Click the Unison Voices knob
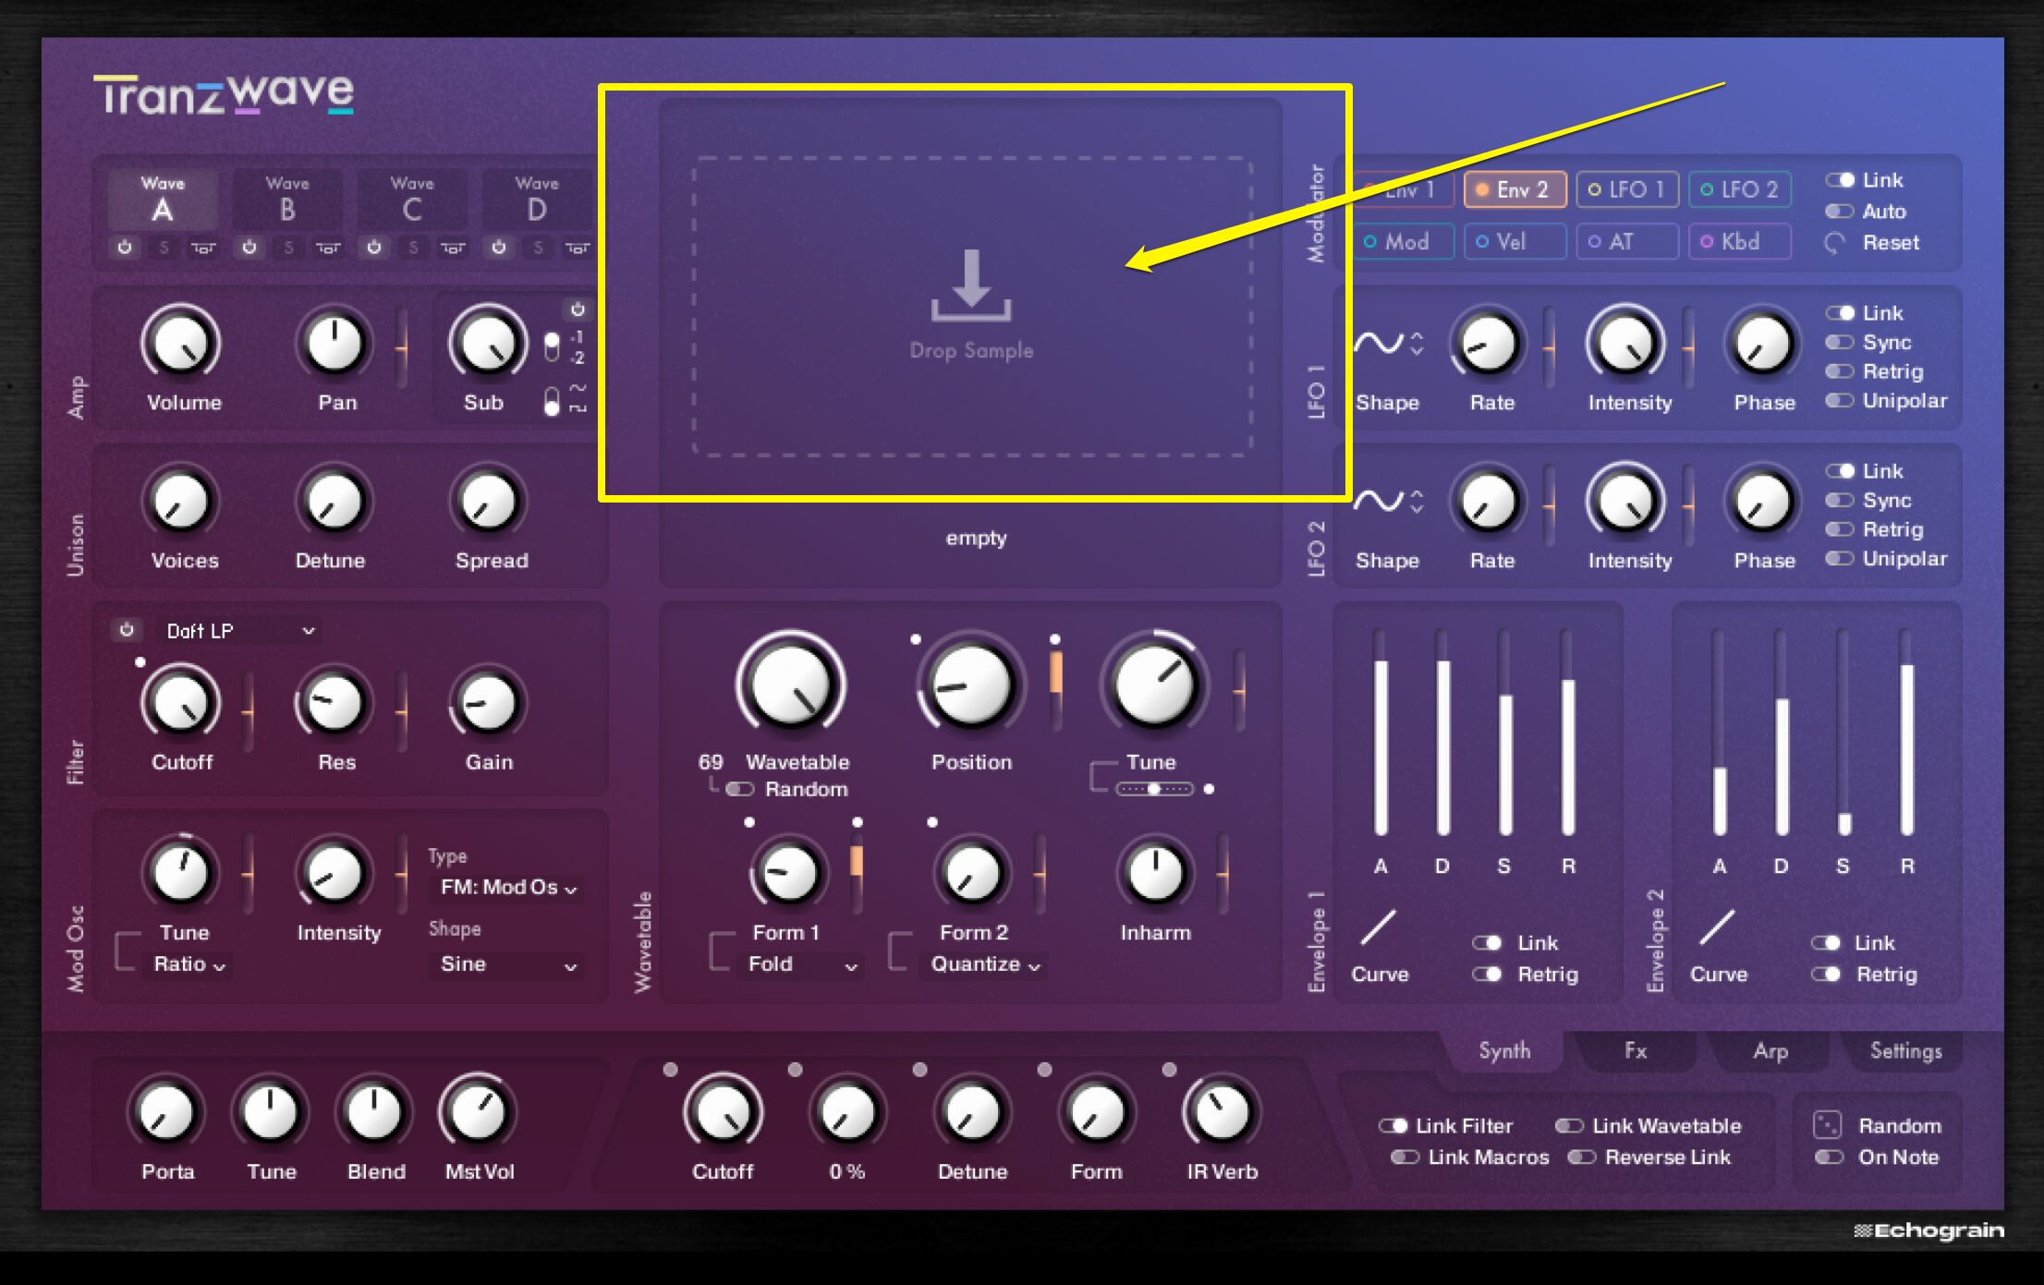The height and width of the screenshot is (1285, 2044). 181,502
